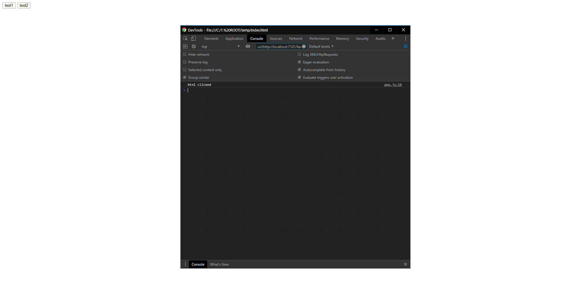The image size is (564, 302).
Task: Switch to the Application tab
Action: pyautogui.click(x=234, y=38)
